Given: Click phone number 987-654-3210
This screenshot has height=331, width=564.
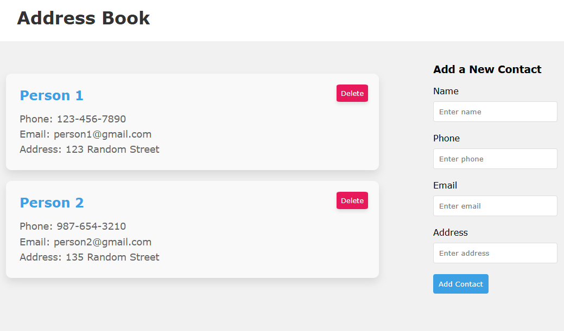Looking at the screenshot, I should pyautogui.click(x=73, y=226).
